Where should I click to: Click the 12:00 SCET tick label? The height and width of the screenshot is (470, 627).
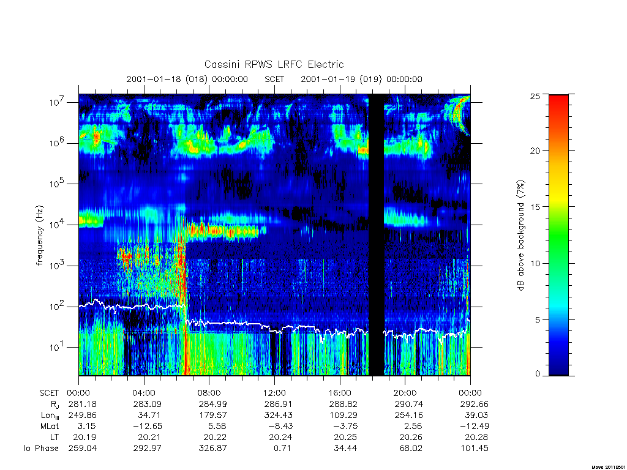[x=274, y=393]
